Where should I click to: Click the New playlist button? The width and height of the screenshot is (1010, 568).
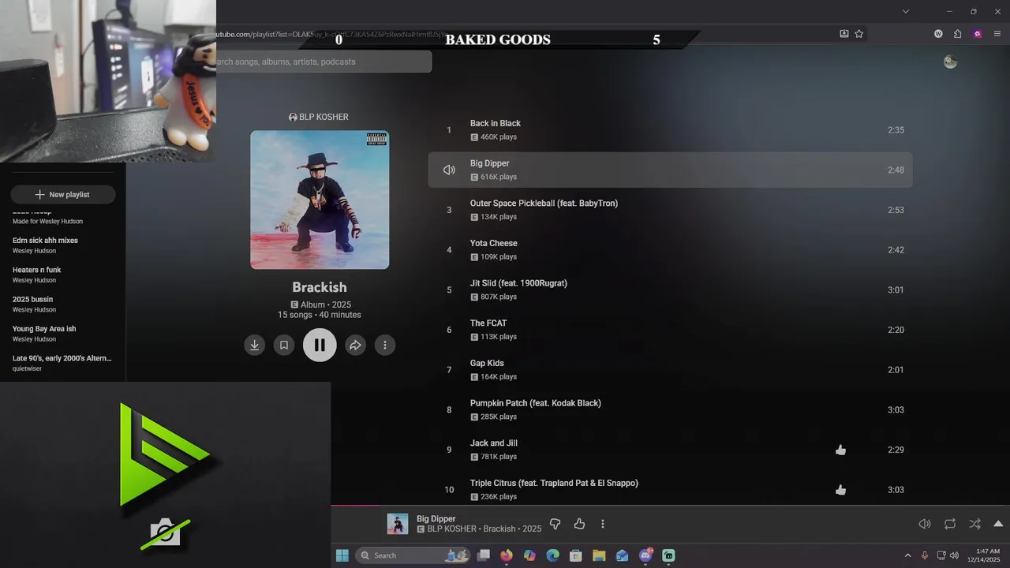coord(63,195)
